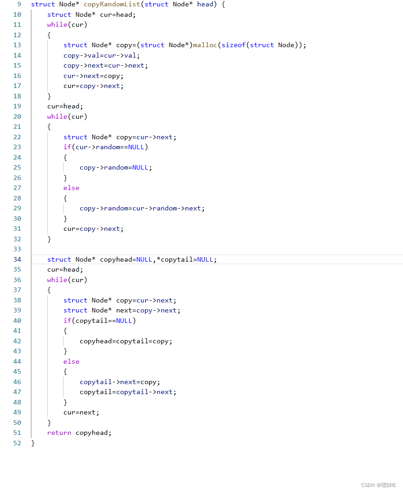The height and width of the screenshot is (492, 403).
Task: Click the malloc call on line 13
Action: [x=205, y=45]
